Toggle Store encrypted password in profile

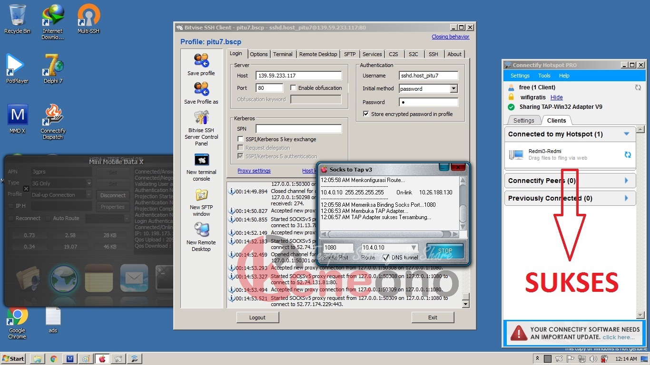click(x=366, y=114)
